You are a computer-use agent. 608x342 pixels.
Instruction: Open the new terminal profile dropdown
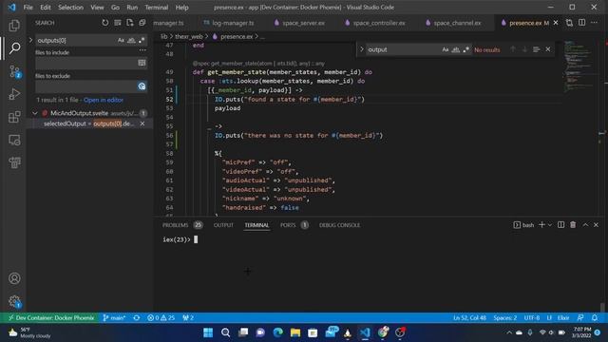550,225
